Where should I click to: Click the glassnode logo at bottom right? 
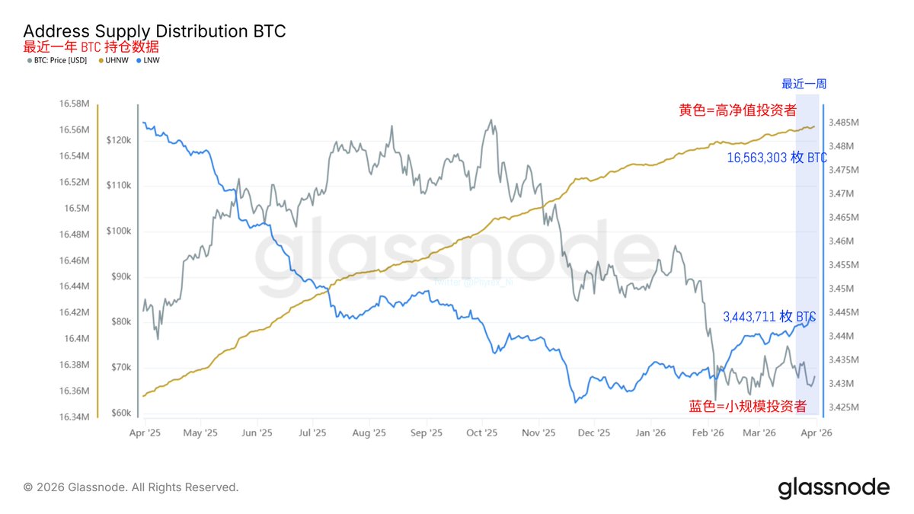pos(833,487)
